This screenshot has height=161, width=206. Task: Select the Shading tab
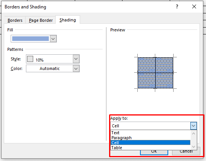click(68, 20)
